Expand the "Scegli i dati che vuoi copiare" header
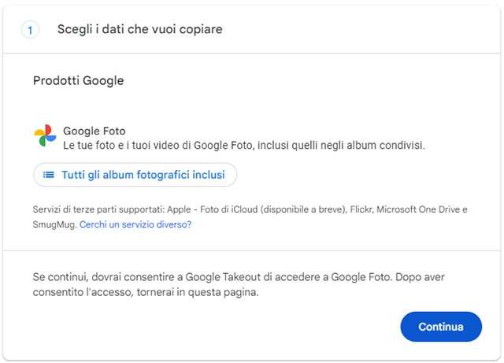The image size is (504, 363). click(139, 30)
